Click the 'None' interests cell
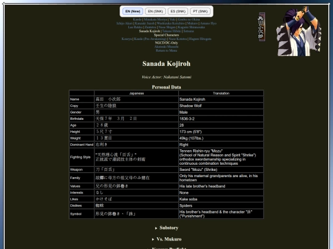333x249 pixels. [x=221, y=192]
